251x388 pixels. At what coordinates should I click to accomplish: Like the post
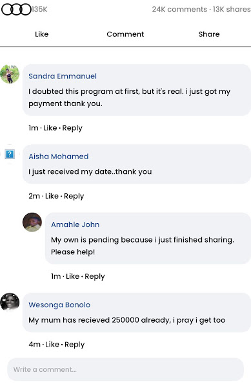pyautogui.click(x=42, y=34)
